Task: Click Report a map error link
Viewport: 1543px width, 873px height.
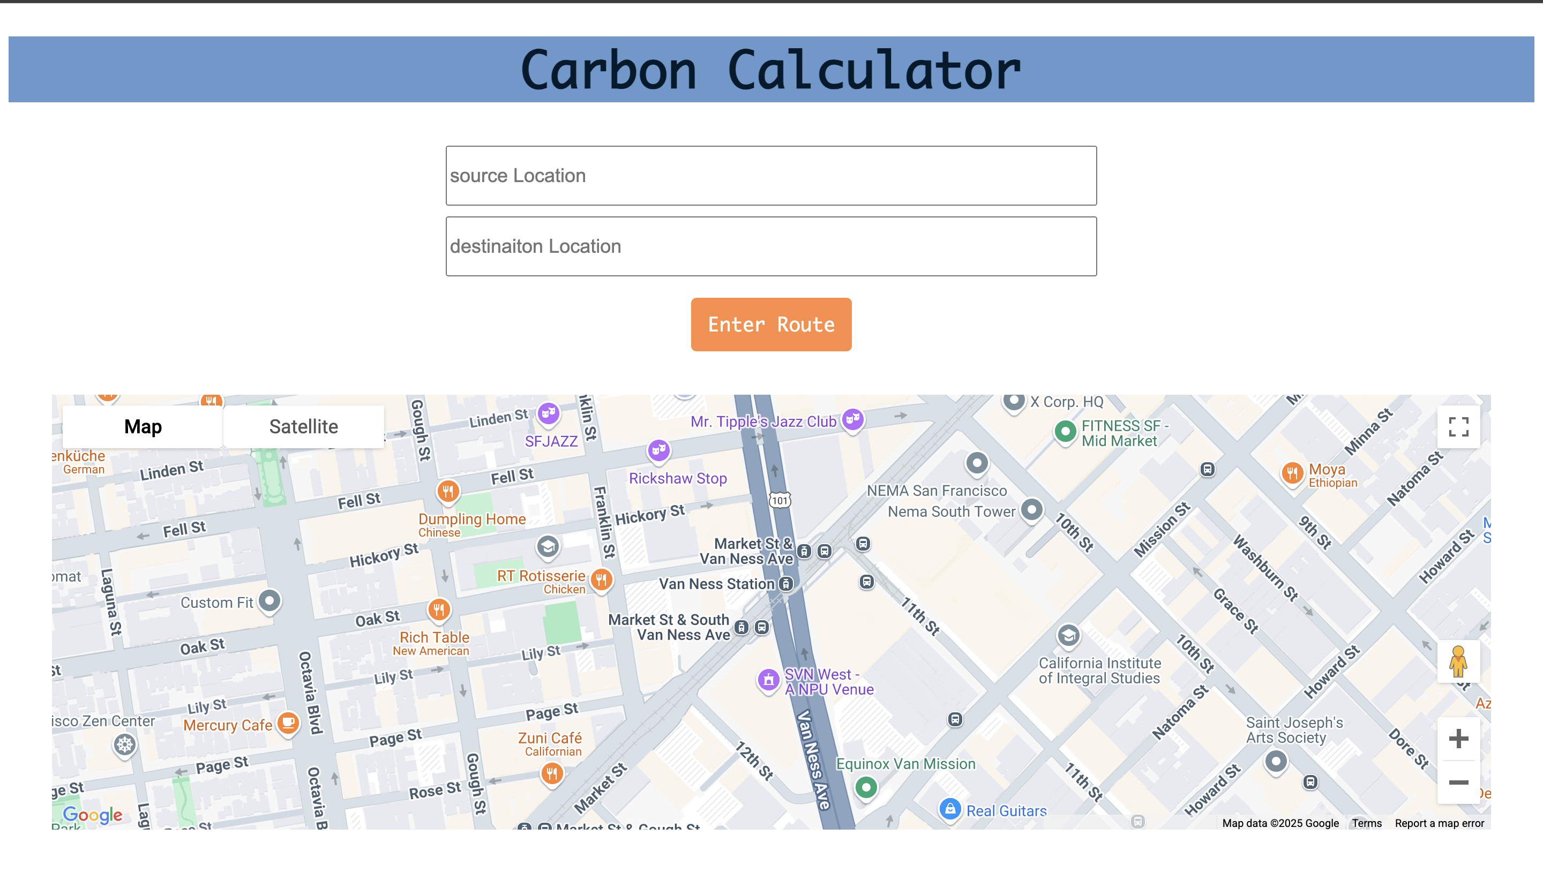Action: click(x=1439, y=823)
